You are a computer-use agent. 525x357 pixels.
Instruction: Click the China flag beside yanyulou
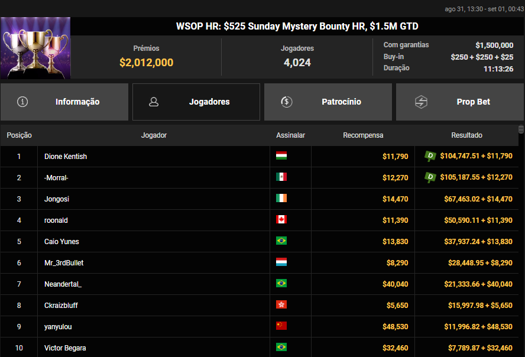[x=281, y=326]
